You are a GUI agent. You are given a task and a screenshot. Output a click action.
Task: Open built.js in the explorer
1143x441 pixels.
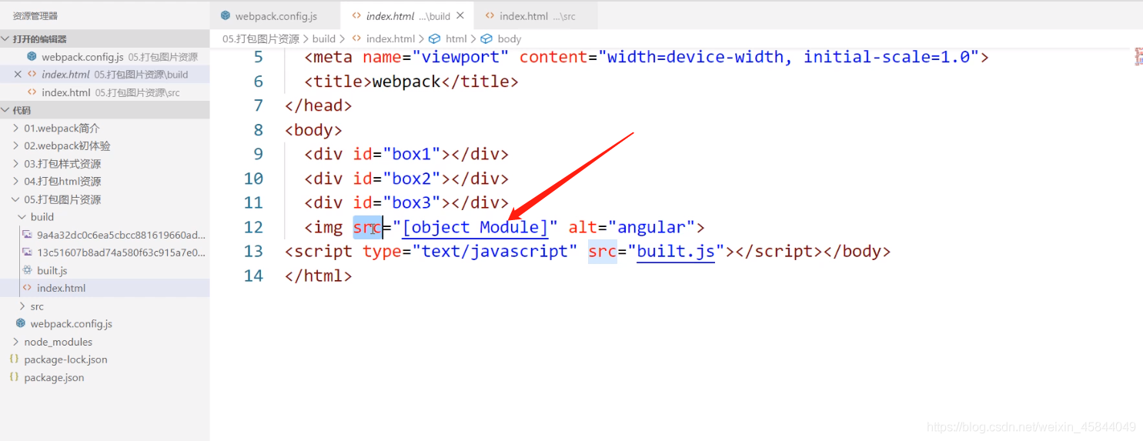pos(105,270)
